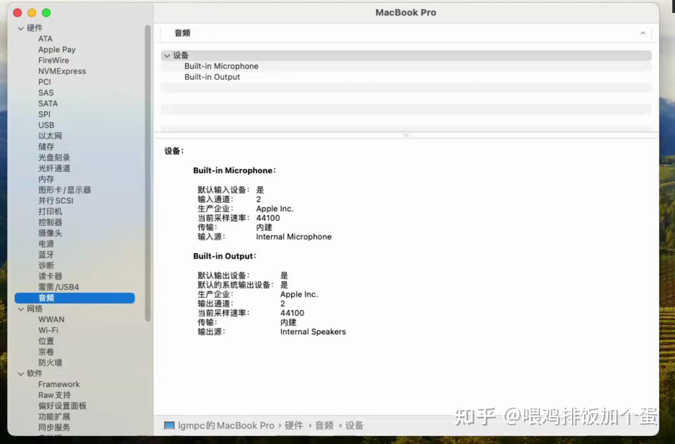Click the split pane divider handle
This screenshot has height=444, width=675.
point(406,135)
